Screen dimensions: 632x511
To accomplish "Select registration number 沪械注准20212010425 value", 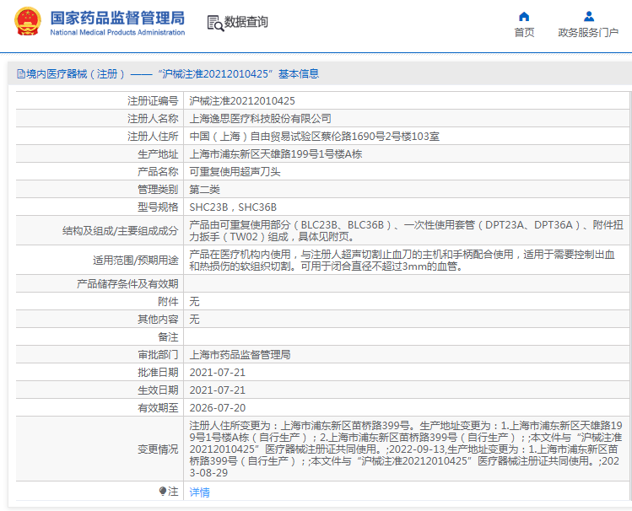I will coord(242,100).
